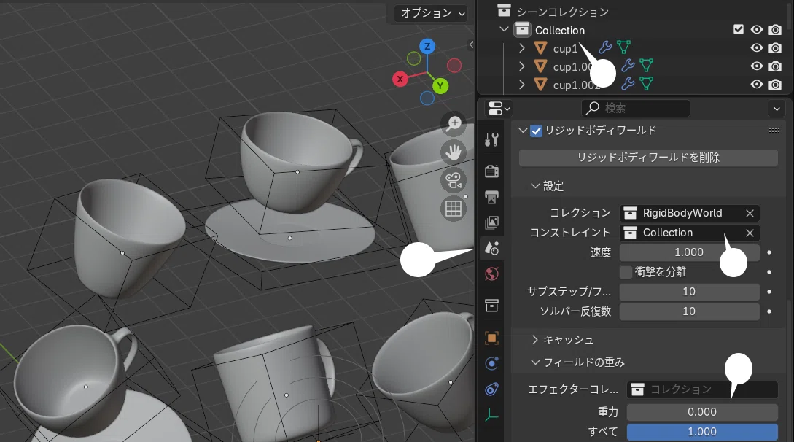Toggle the camera view icon
Image resolution: width=794 pixels, height=442 pixels.
click(x=454, y=180)
